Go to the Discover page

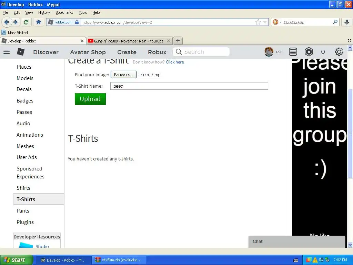[x=46, y=52]
